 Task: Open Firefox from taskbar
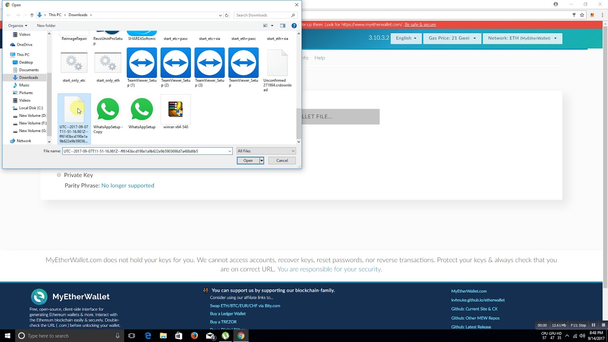[194, 336]
